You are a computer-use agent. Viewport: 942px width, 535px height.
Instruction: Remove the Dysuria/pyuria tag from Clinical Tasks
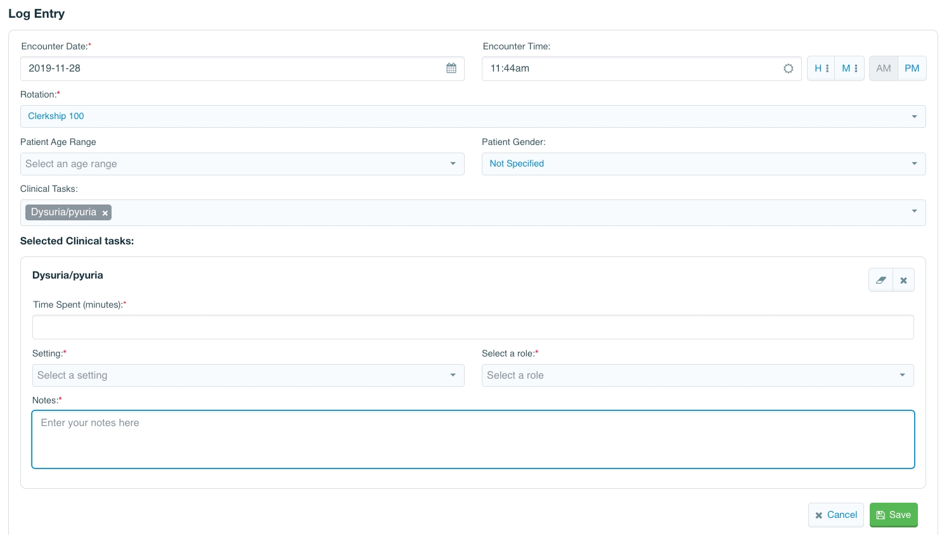coord(105,213)
